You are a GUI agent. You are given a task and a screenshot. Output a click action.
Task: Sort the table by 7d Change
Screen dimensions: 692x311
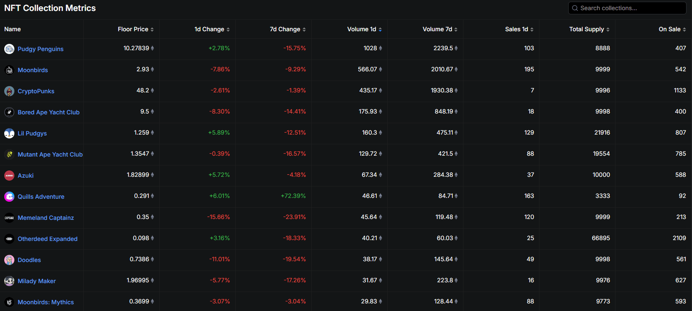click(288, 29)
